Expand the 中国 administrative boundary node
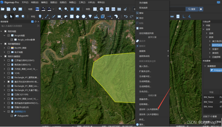 [x=203, y=25]
